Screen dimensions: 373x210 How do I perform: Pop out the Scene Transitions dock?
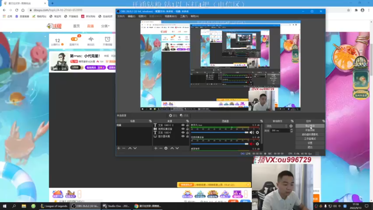point(292,121)
